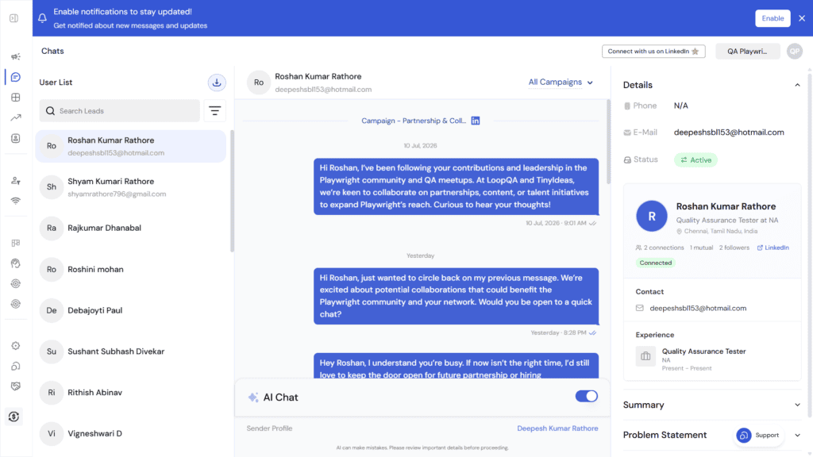Click Enable in the notifications banner

(x=773, y=18)
